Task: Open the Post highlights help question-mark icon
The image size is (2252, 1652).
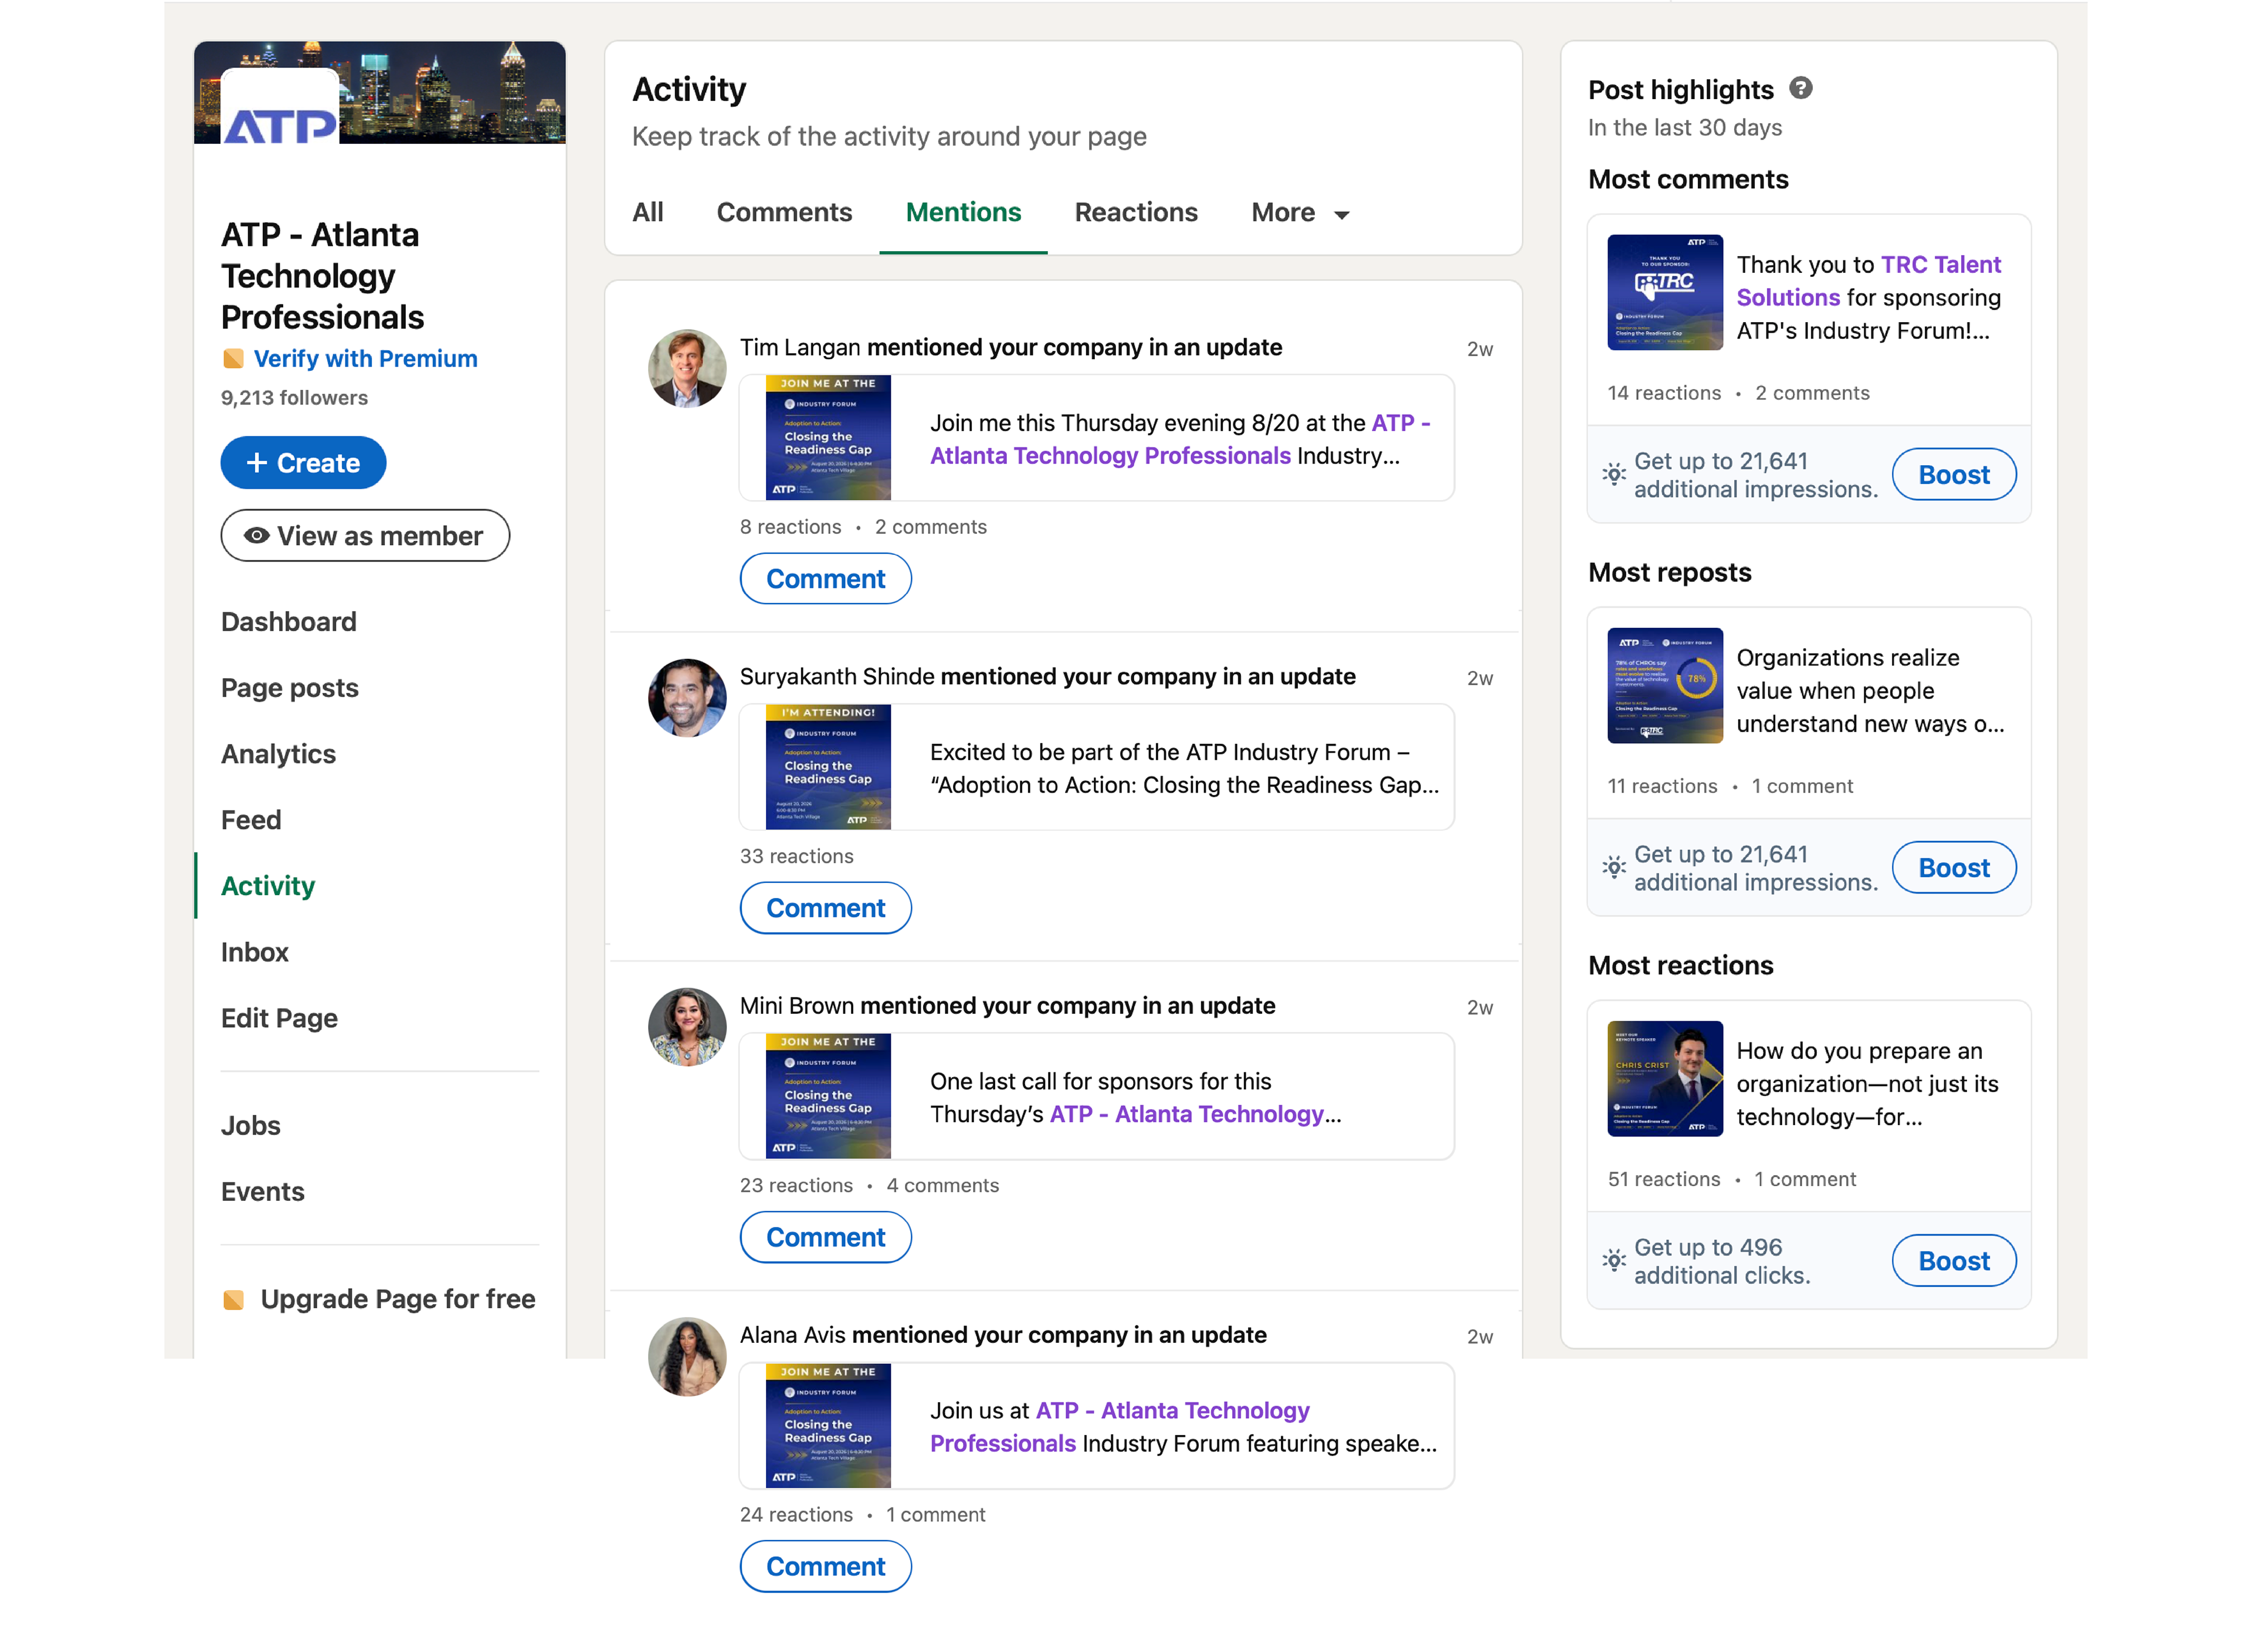Action: tap(1799, 88)
